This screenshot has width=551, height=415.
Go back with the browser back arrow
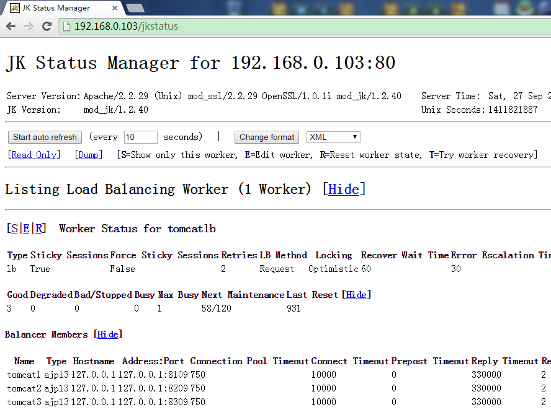tap(11, 26)
